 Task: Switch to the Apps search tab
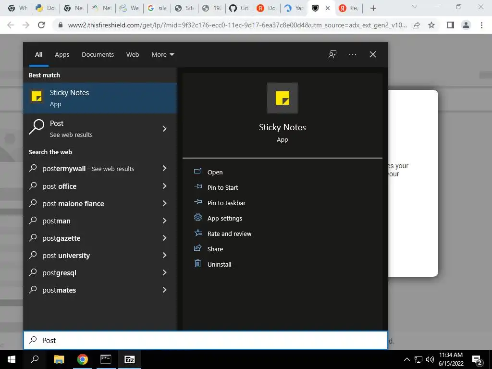pos(62,54)
